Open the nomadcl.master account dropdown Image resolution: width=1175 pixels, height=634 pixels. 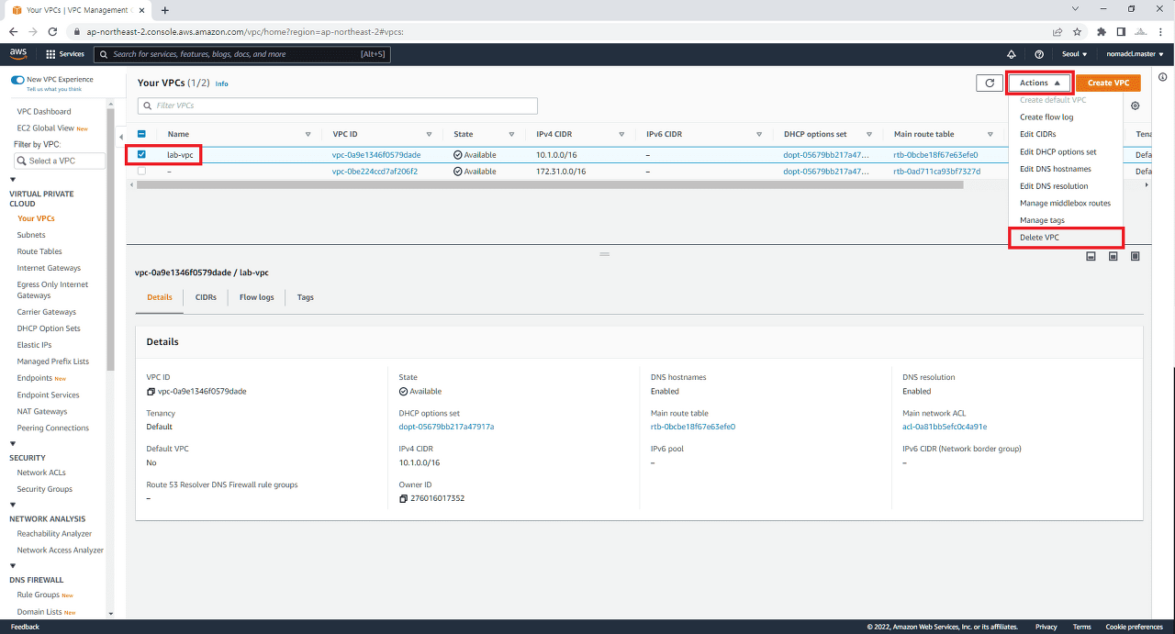pos(1135,54)
